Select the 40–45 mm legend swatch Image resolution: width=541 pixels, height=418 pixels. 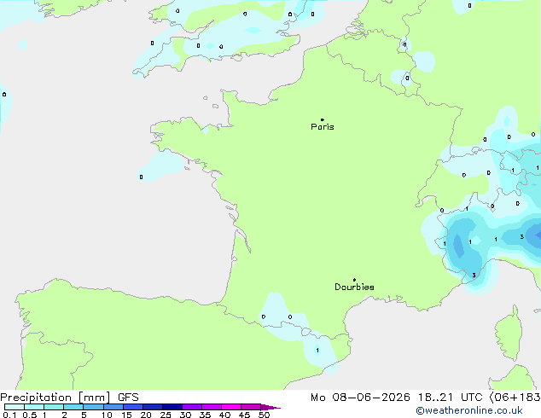tap(231, 407)
